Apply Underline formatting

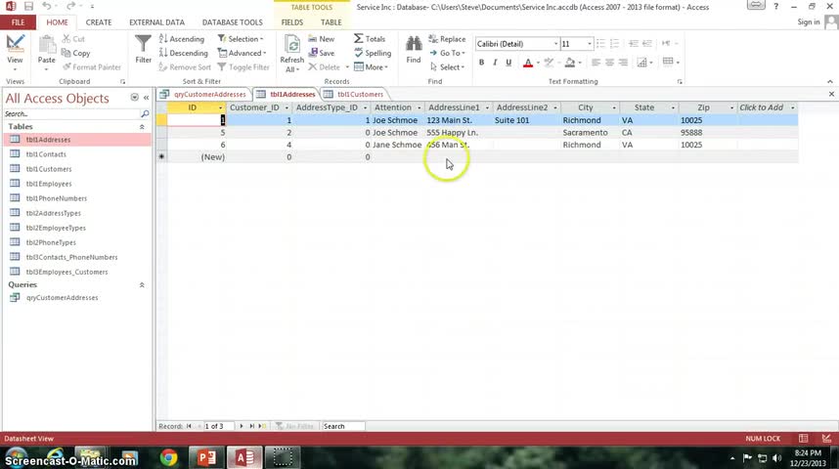508,63
